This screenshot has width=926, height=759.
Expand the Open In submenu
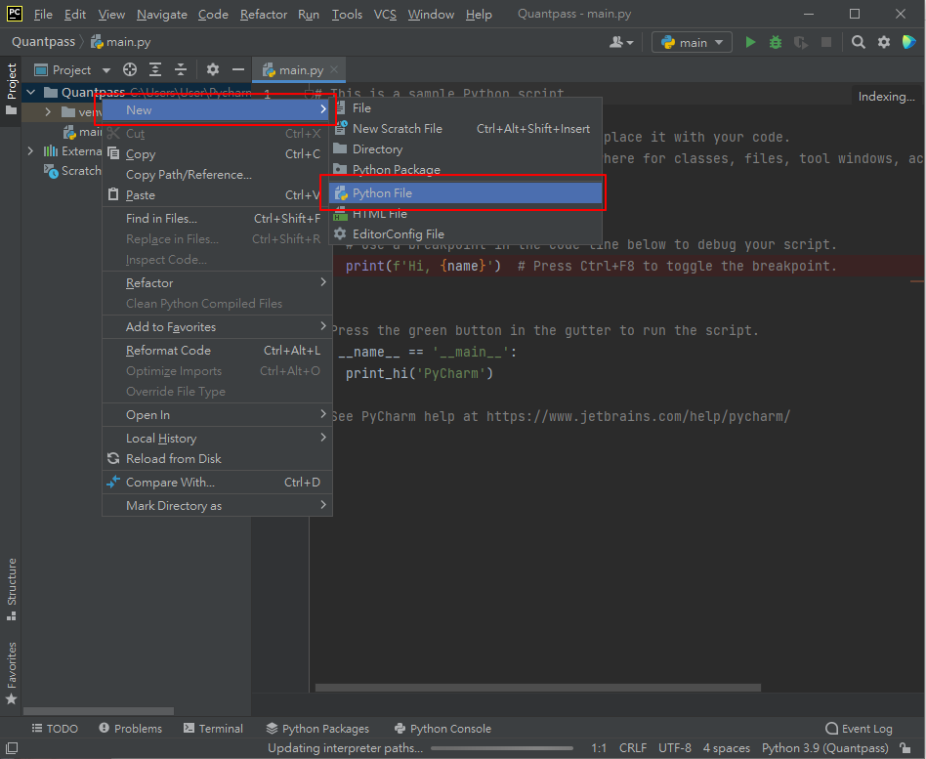click(x=217, y=414)
